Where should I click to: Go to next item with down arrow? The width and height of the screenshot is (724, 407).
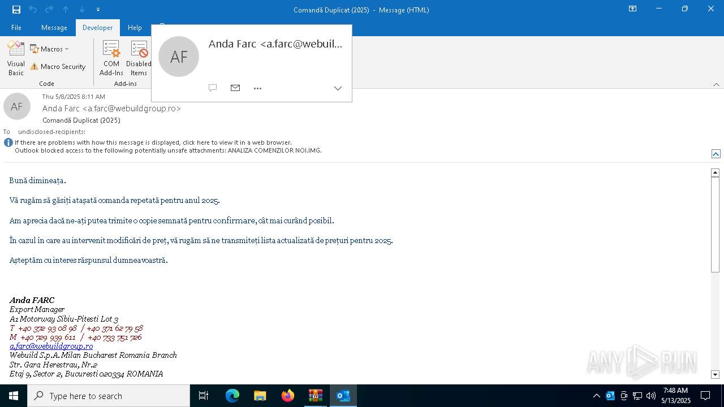click(82, 10)
